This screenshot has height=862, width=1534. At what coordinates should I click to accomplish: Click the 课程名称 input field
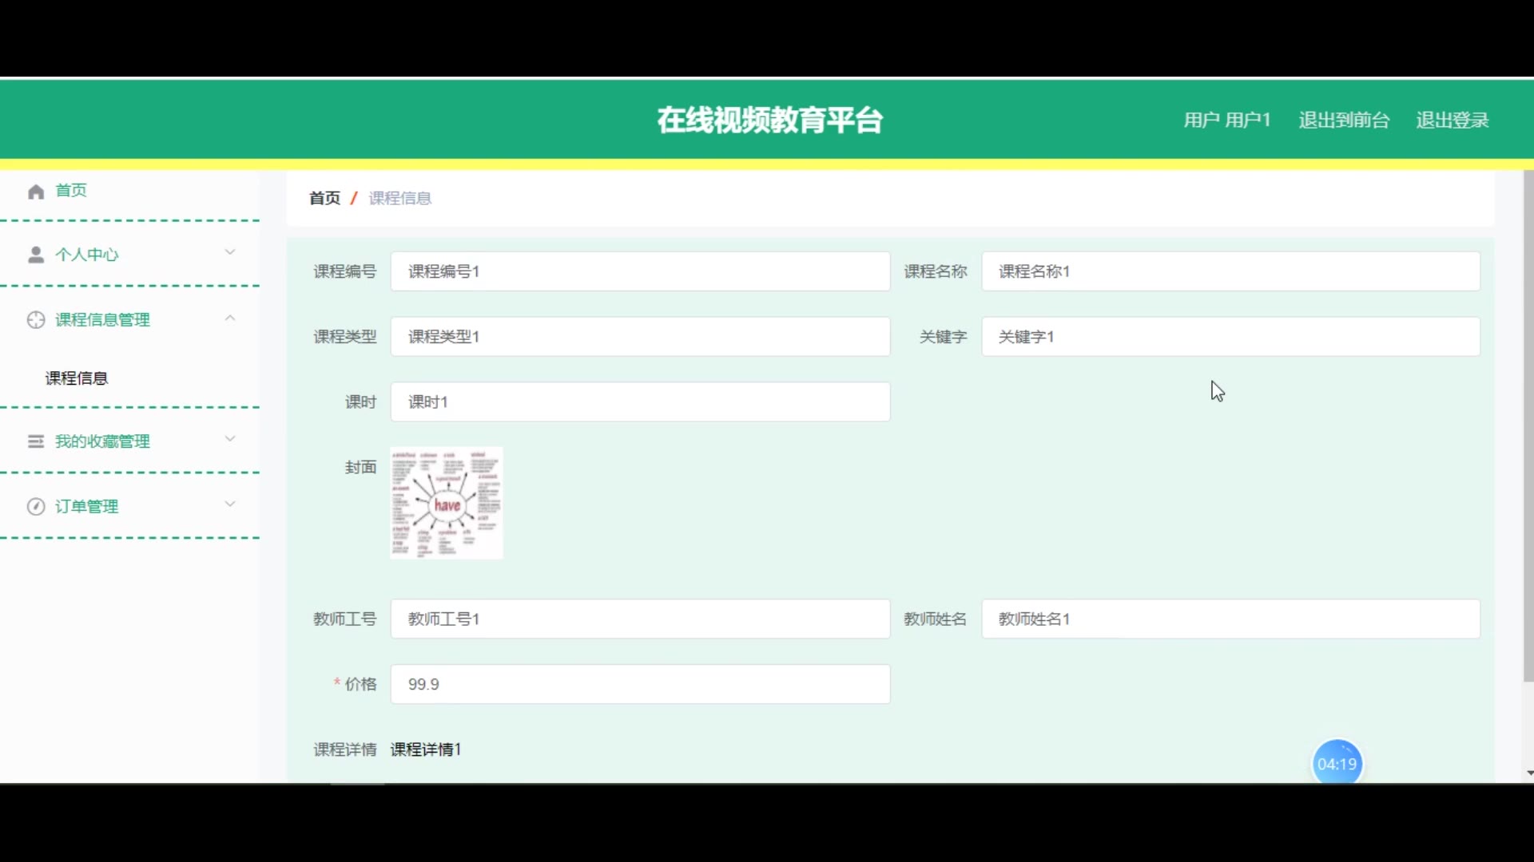(1230, 271)
